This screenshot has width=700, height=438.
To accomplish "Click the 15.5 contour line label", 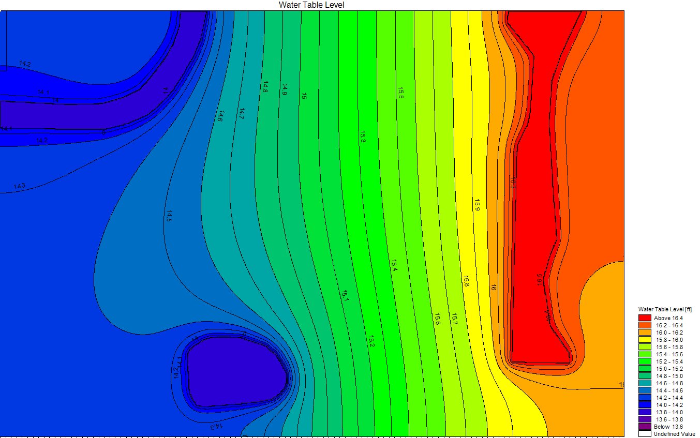I will [400, 93].
